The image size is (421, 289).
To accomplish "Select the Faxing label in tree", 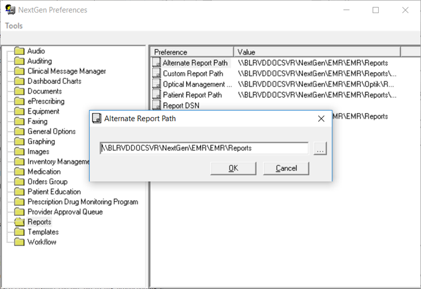I will point(37,121).
